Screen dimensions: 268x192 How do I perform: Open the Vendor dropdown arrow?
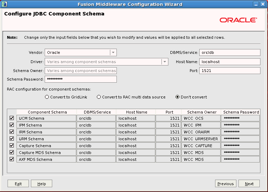coord(113,52)
